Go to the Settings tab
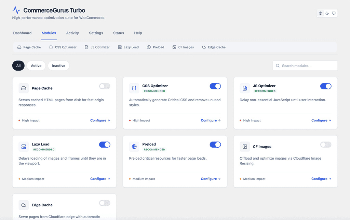The height and width of the screenshot is (220, 350). pos(96,33)
